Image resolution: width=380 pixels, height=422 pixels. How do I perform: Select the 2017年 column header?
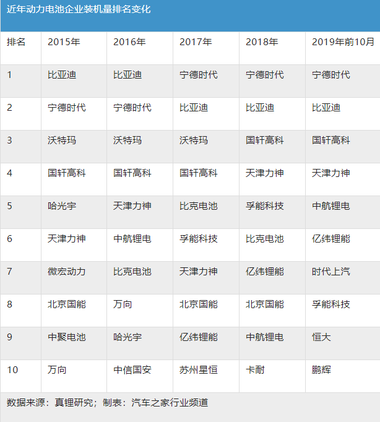pos(196,42)
